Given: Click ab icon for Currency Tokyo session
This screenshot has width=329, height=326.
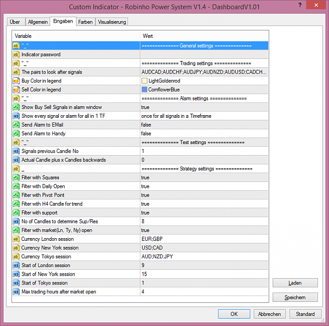Looking at the screenshot, I should click(16, 257).
